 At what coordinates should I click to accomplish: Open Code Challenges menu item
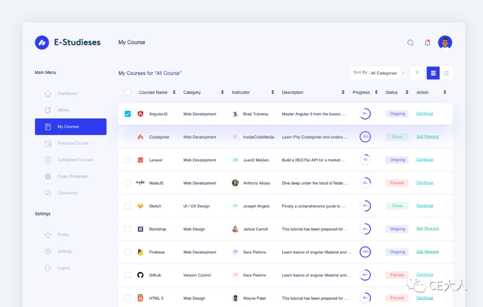pyautogui.click(x=71, y=177)
